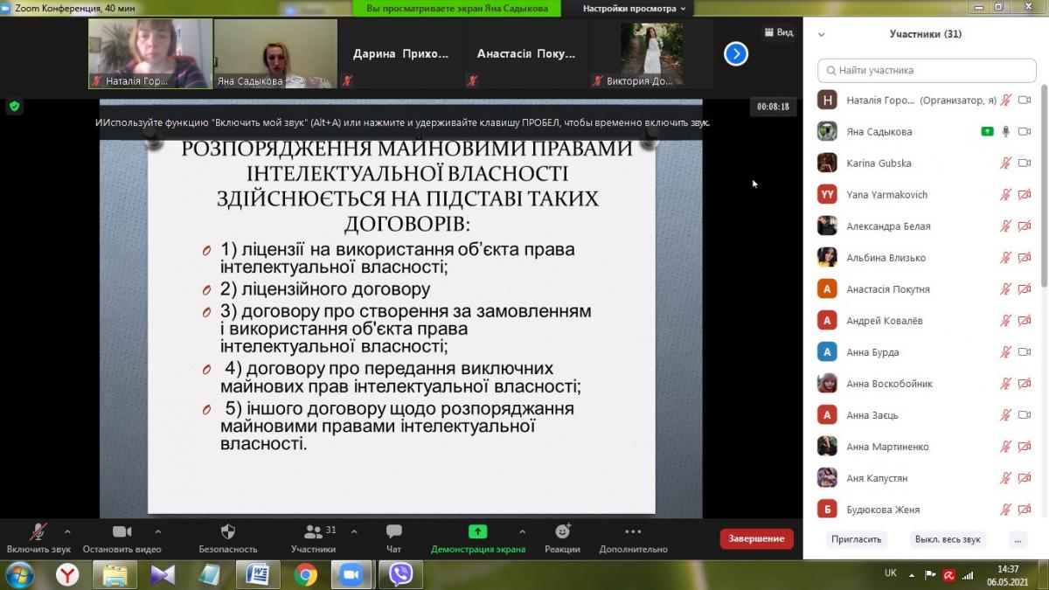Select Виктория До video thumbnail
The height and width of the screenshot is (590, 1049).
point(651,54)
